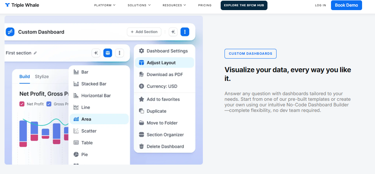Click the Pie chart icon
Screen dimensions: 375x174
[76, 154]
